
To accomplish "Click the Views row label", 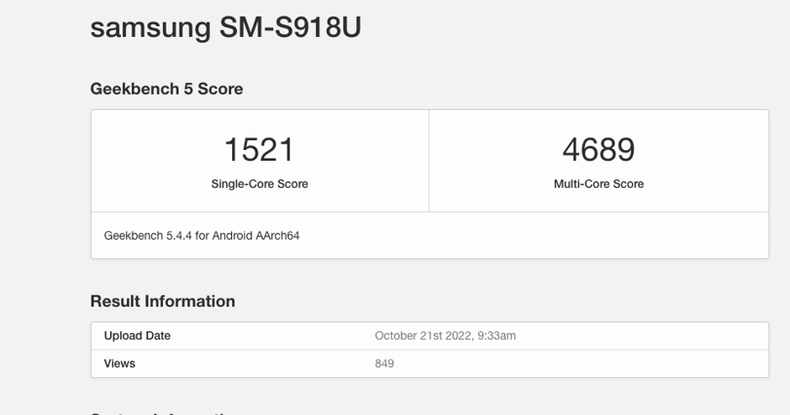I will coord(119,363).
